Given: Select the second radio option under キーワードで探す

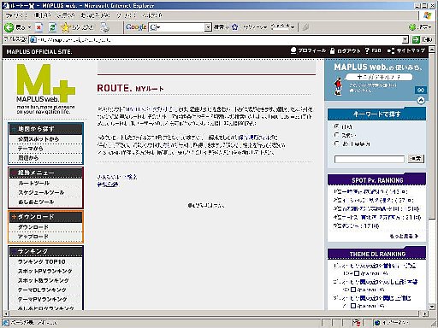Looking at the screenshot, I should (337, 135).
